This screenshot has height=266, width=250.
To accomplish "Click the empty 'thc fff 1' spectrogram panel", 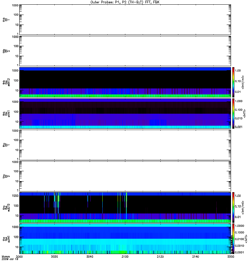I will tap(125, 145).
